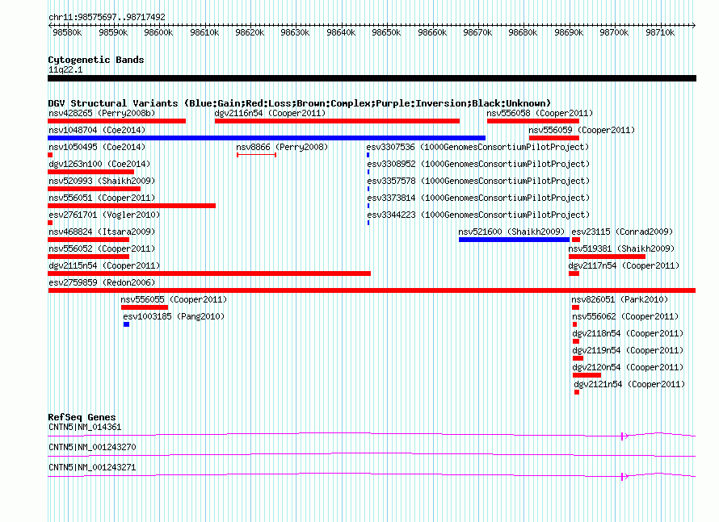Click dgv2120n54 (Cooper2011) label
Image resolution: width=719 pixels, height=522 pixels.
628,367
